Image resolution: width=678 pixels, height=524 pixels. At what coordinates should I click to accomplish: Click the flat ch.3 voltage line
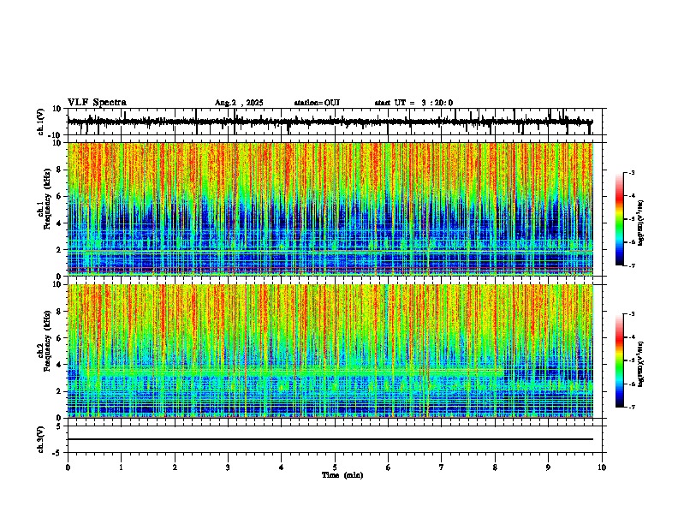[330, 439]
